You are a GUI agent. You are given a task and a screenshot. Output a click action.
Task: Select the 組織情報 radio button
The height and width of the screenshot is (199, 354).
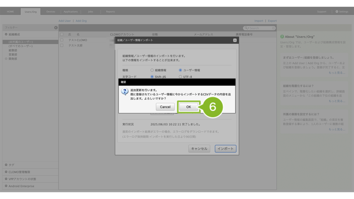pyautogui.click(x=152, y=70)
